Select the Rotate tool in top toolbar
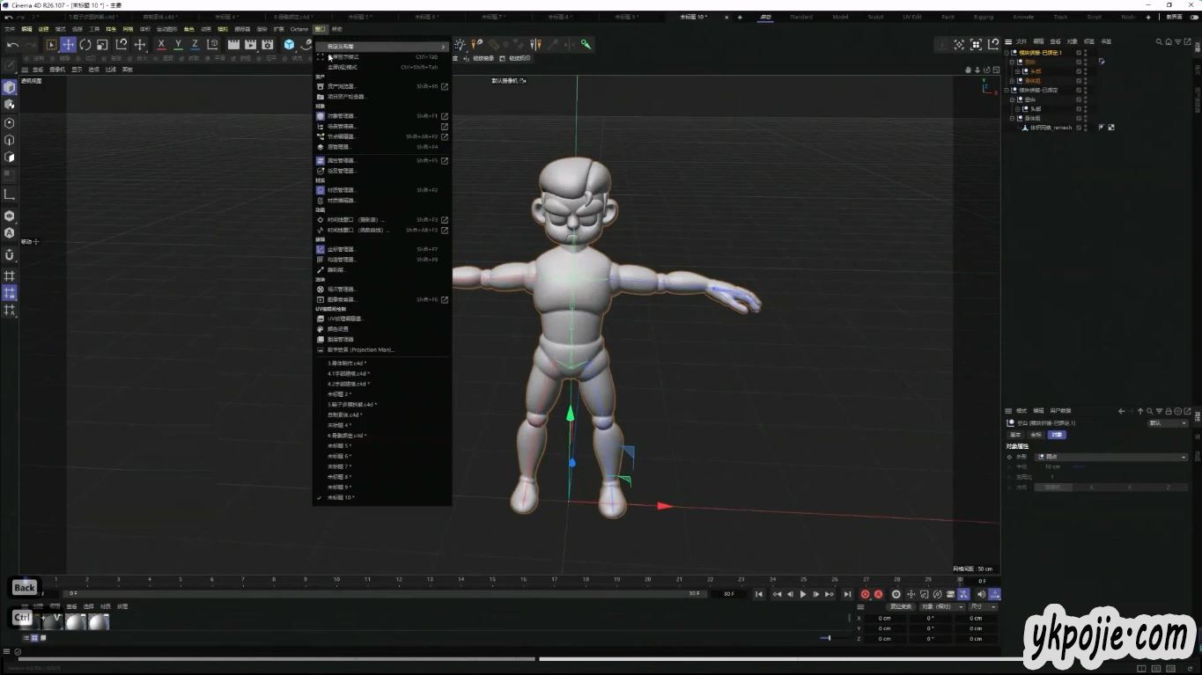The width and height of the screenshot is (1202, 675). tap(85, 45)
